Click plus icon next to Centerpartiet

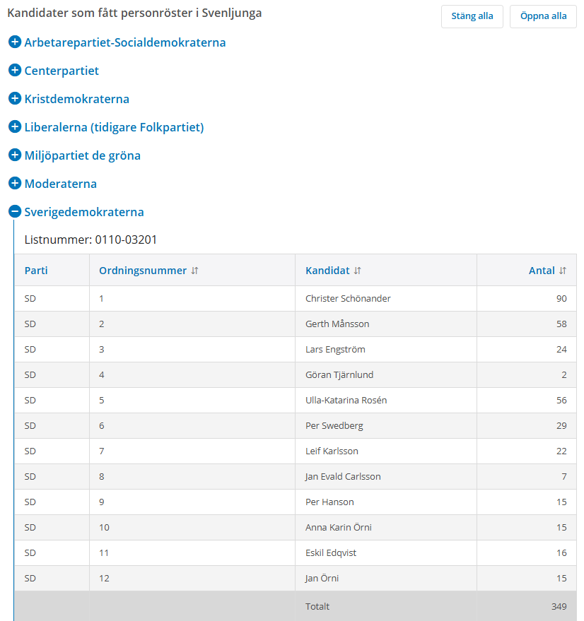pyautogui.click(x=14, y=71)
